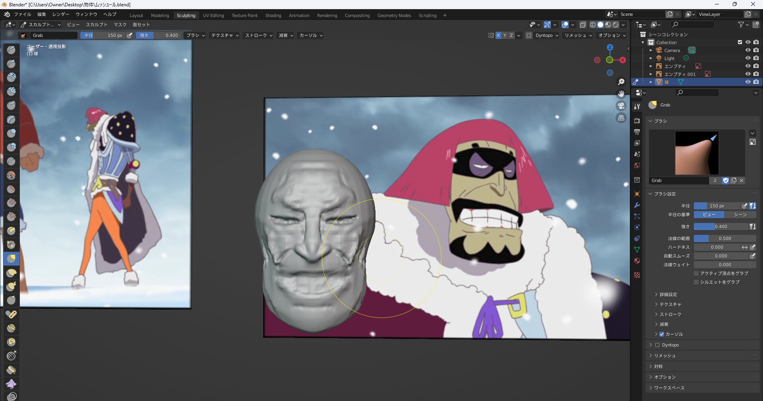This screenshot has width=763, height=401.
Task: Open the ストローク dropdown in header
Action: [259, 35]
